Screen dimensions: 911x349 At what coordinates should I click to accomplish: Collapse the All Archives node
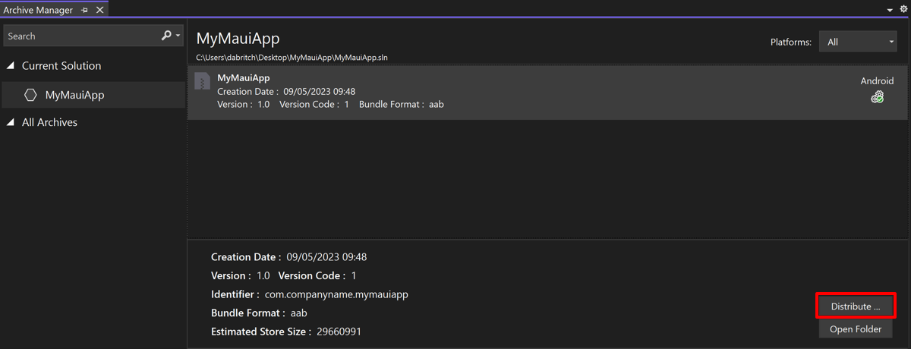pos(11,122)
